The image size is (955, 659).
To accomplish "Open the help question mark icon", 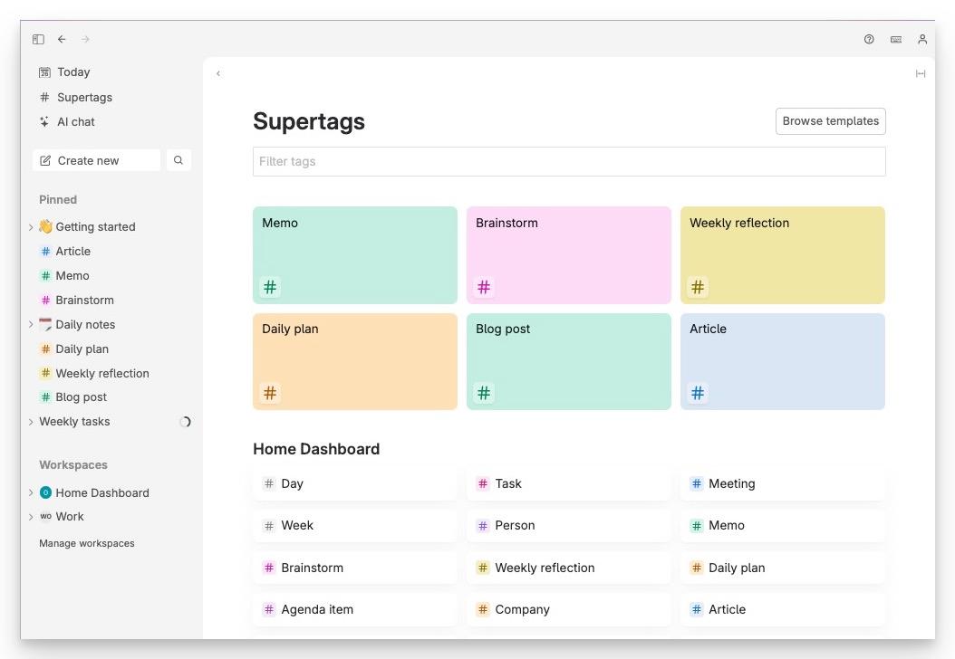I will [869, 39].
